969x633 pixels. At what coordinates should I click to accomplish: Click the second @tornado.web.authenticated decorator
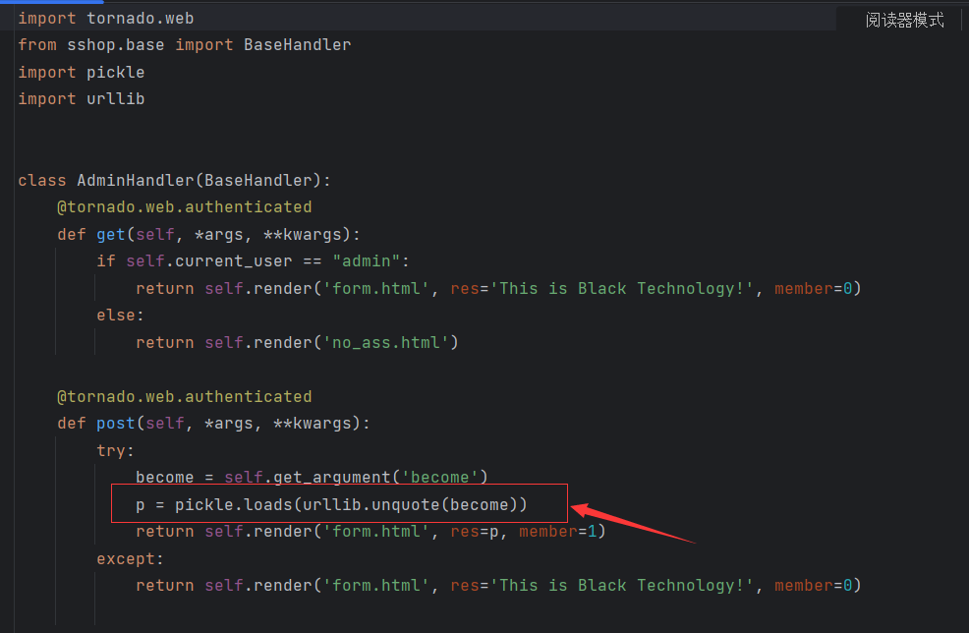click(x=184, y=396)
